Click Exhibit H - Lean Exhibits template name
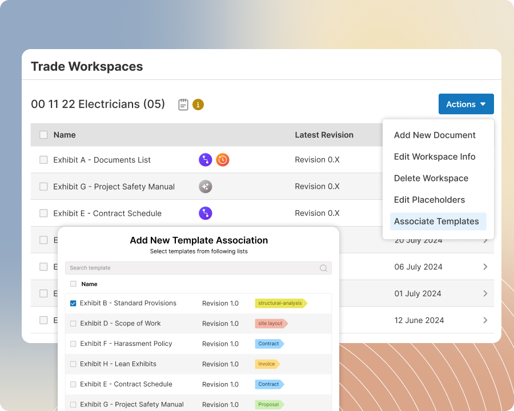Viewport: 514px width, 411px height. [118, 364]
